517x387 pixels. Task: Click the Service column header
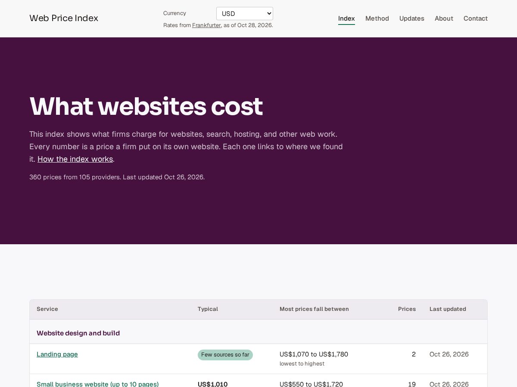tap(47, 309)
